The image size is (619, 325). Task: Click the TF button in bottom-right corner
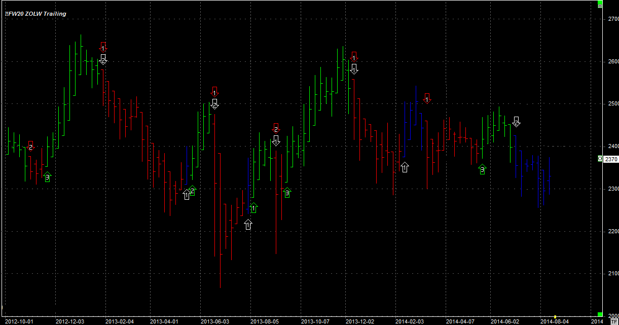613,321
